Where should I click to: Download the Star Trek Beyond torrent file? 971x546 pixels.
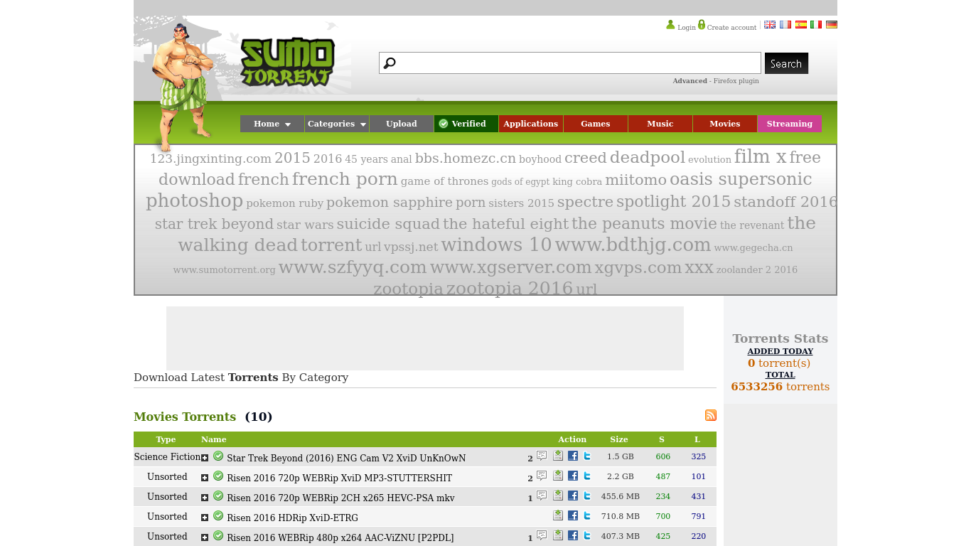tap(558, 456)
